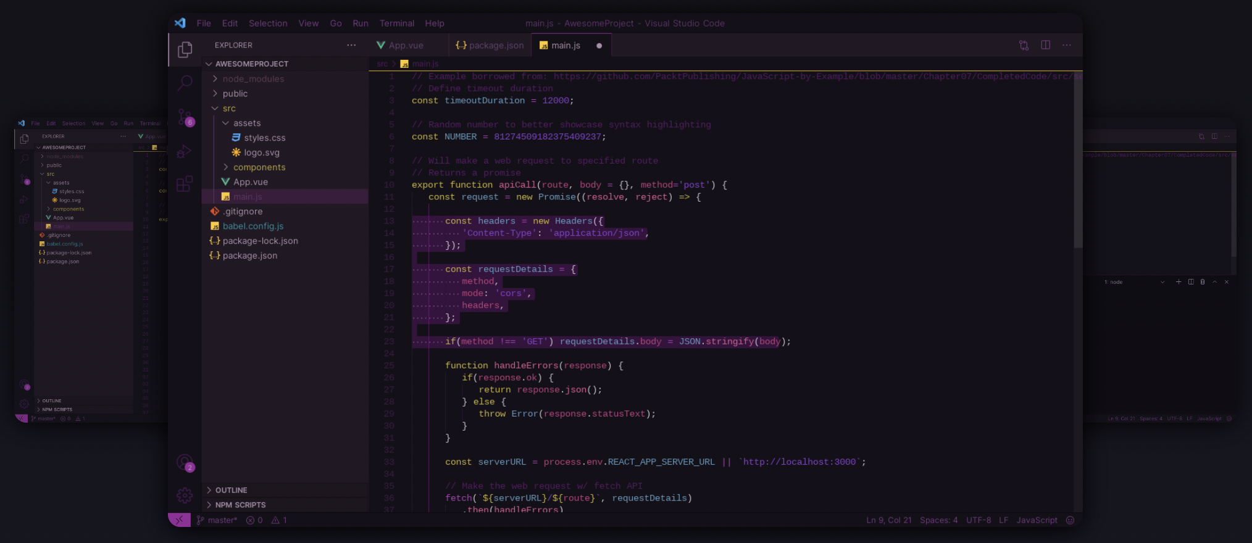Split terminal in right background window

(1191, 282)
